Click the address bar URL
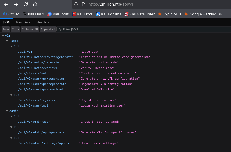 111,4
